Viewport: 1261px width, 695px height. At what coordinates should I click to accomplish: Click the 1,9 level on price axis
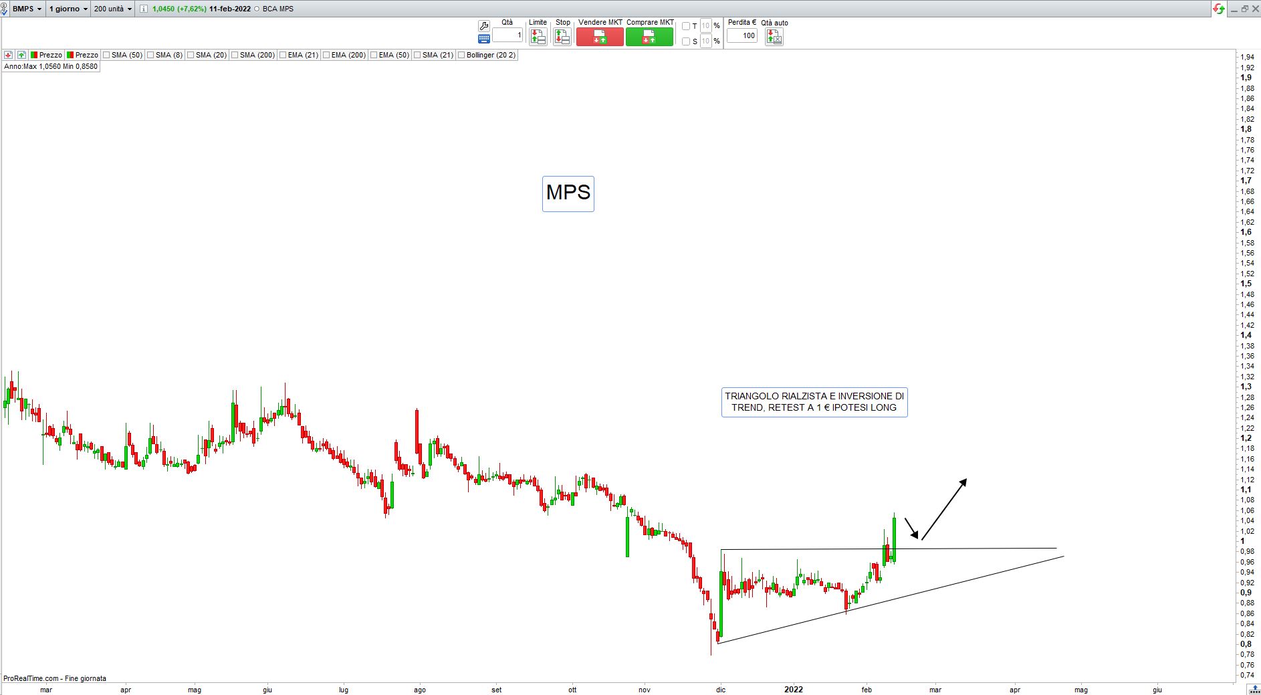[1246, 78]
